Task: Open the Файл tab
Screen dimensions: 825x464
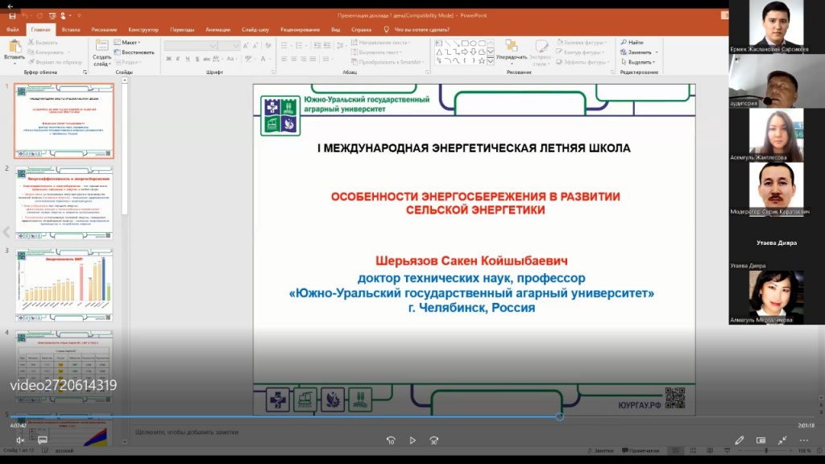Action: (x=12, y=30)
